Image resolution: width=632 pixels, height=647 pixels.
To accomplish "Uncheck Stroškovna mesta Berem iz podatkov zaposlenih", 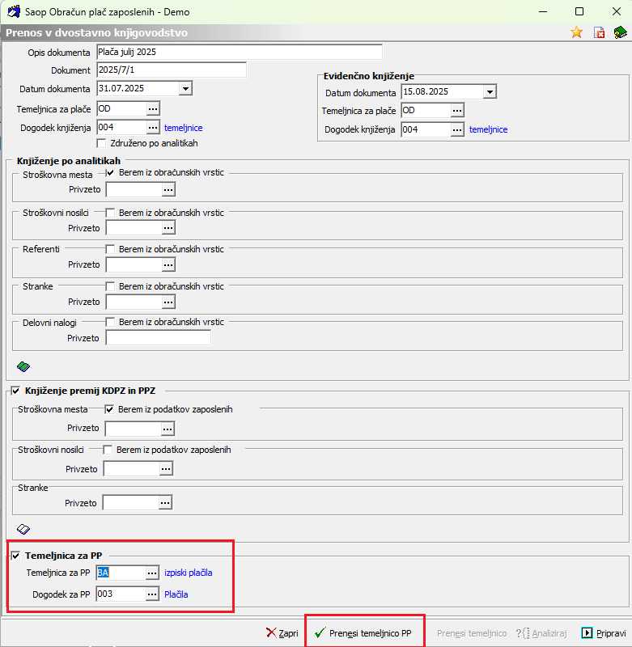I will tap(109, 409).
